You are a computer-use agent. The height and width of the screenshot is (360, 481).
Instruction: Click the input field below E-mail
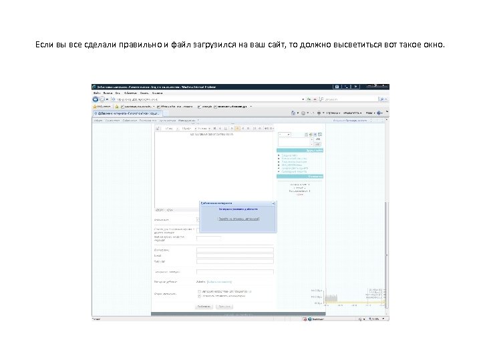[x=234, y=261]
